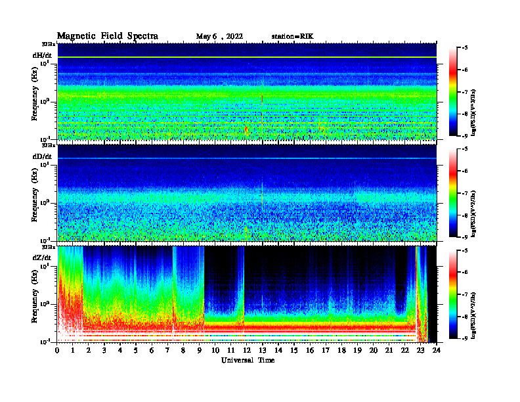520x402 pixels.
Task: Click hour tick label "10" on time axis
Action: point(215,350)
